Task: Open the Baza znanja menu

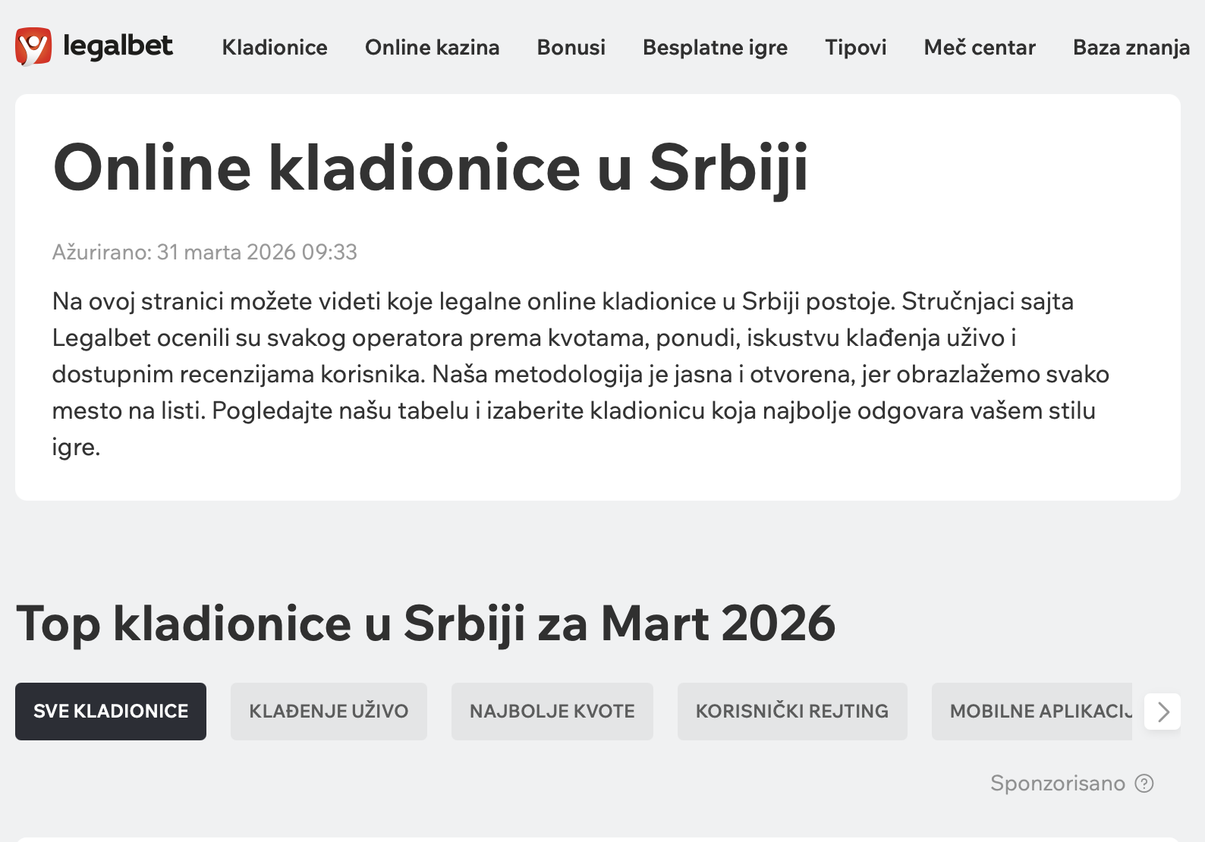Action: 1131,47
